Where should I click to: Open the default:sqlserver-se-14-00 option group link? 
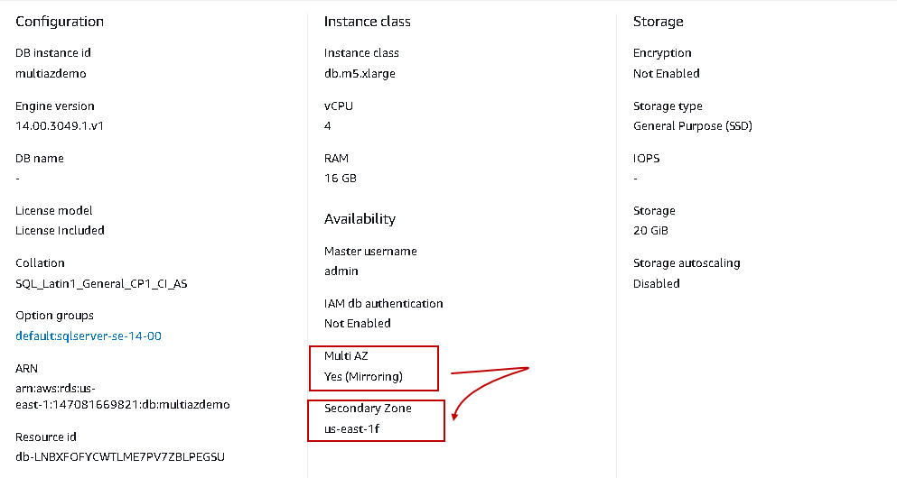click(x=89, y=336)
